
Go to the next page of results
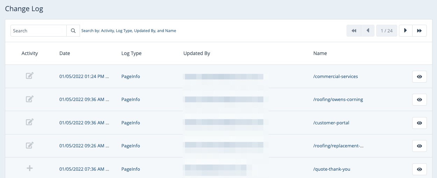tap(406, 31)
